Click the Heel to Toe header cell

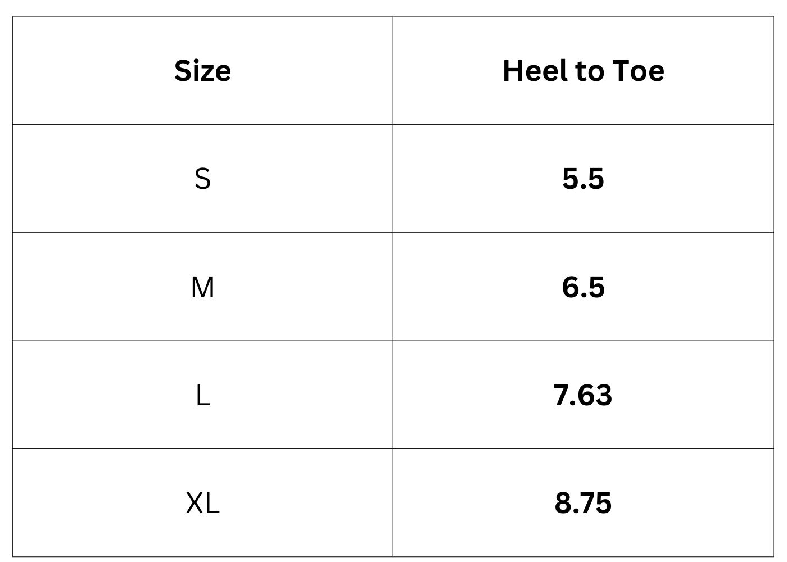point(583,71)
